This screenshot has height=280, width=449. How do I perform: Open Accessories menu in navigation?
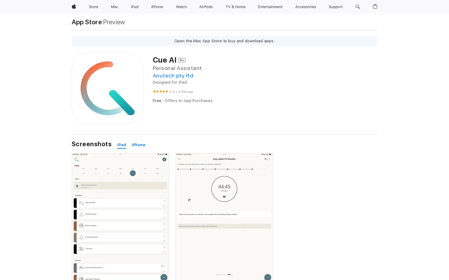pyautogui.click(x=306, y=7)
